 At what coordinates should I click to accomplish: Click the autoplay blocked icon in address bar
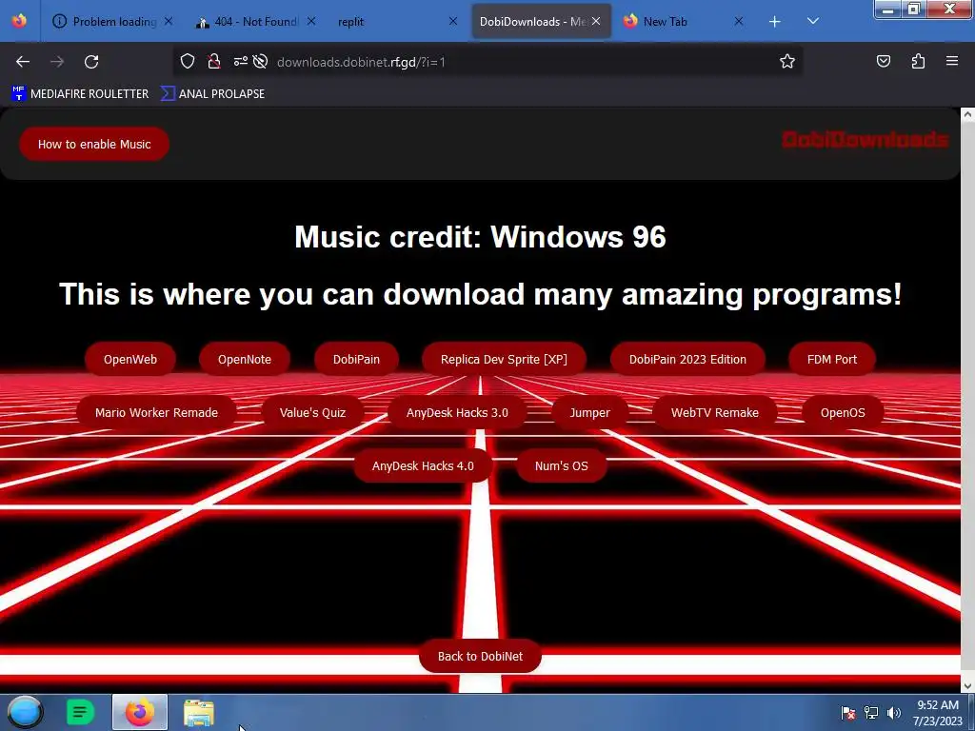point(261,61)
